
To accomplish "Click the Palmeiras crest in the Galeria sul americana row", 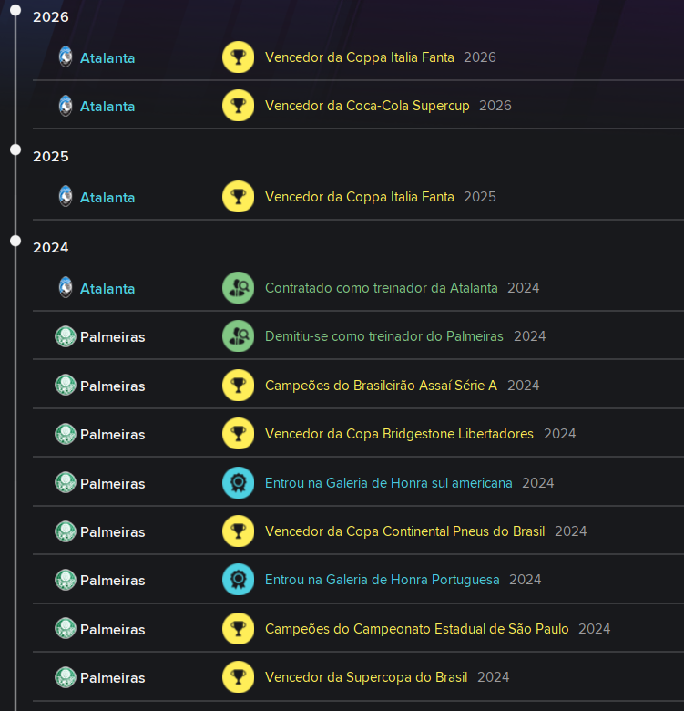I will pyautogui.click(x=66, y=483).
